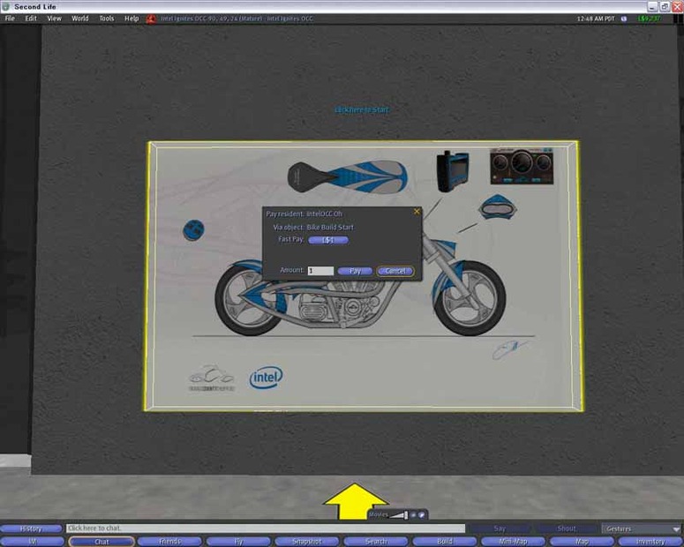Close the Pay resident dialog with the X
The width and height of the screenshot is (684, 547).
417,212
